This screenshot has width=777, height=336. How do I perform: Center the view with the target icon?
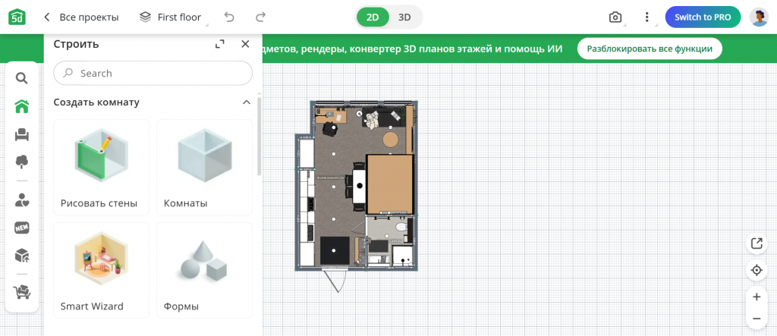757,270
